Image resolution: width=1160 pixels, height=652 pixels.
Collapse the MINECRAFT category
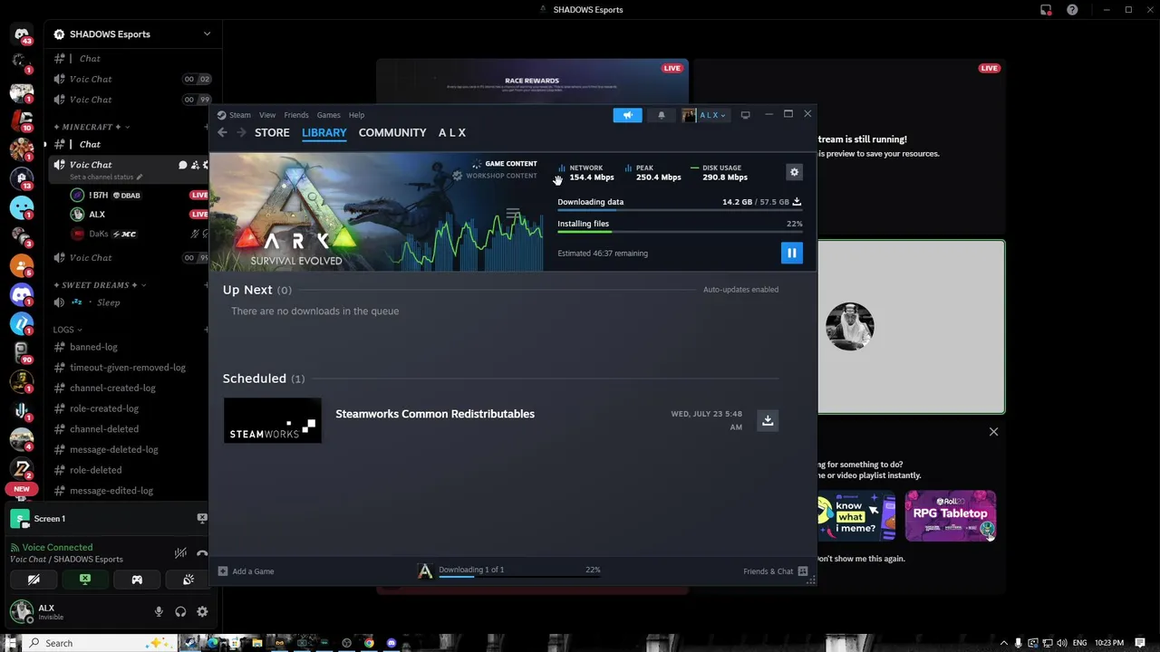tap(92, 127)
